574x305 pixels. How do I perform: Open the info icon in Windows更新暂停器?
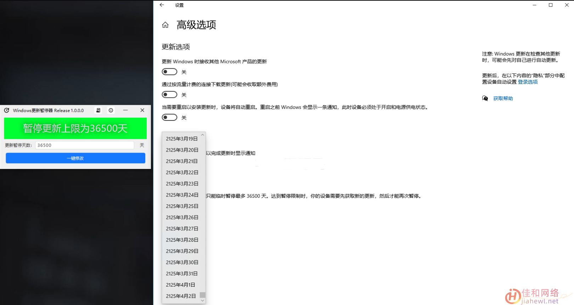(x=111, y=111)
